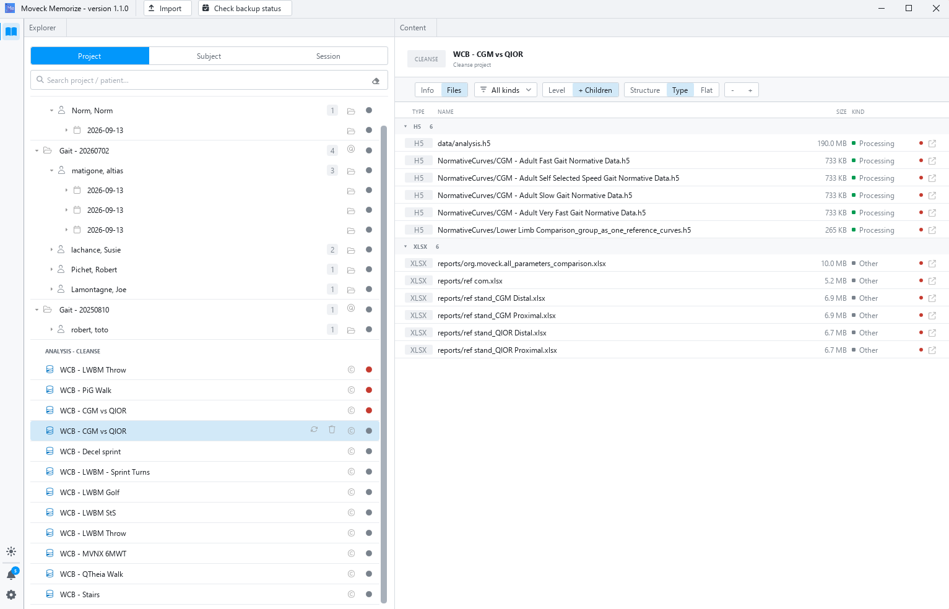Viewport: 949px width, 609px height.
Task: Clear search with the eraser icon
Action: tap(376, 80)
